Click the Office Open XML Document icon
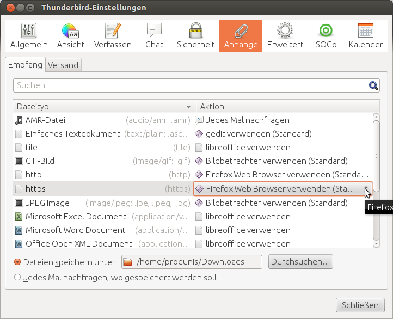Screen dimensions: 393x319 19,243
